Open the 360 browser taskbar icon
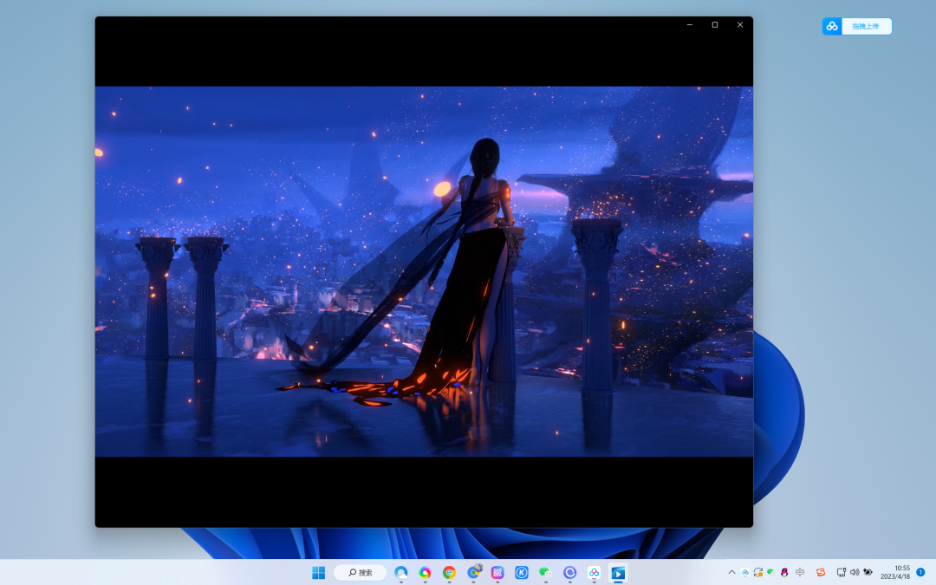Screen dimensions: 936x585 point(449,573)
